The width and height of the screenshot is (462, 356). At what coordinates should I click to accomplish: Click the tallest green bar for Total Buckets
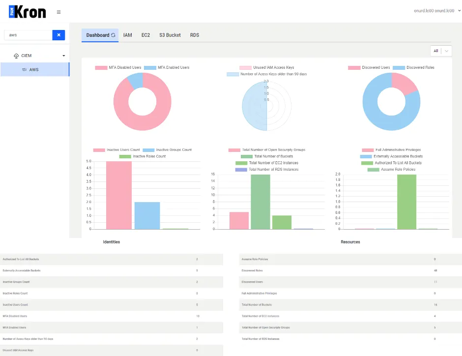click(x=260, y=202)
